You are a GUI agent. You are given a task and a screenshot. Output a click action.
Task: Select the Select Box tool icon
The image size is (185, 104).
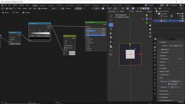111,16
